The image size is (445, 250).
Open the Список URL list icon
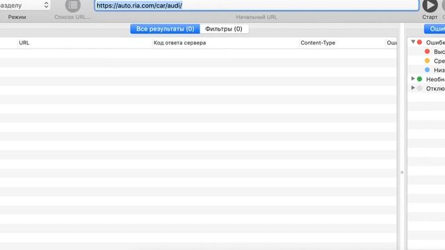[72, 6]
